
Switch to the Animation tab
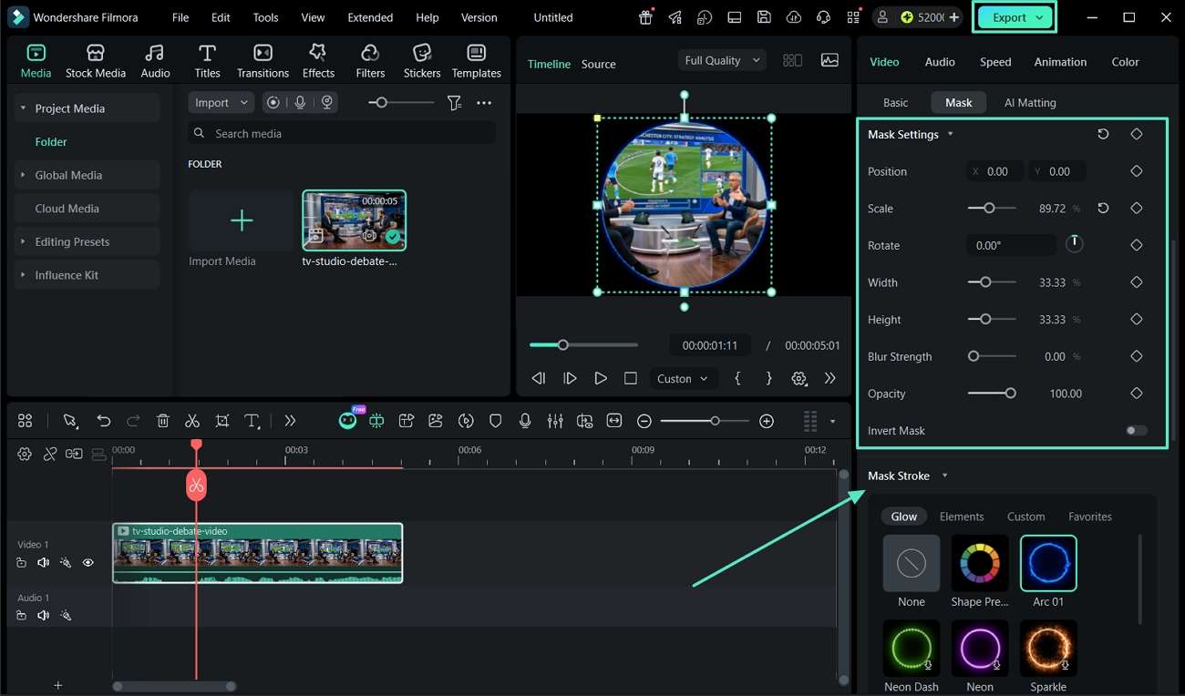point(1060,62)
